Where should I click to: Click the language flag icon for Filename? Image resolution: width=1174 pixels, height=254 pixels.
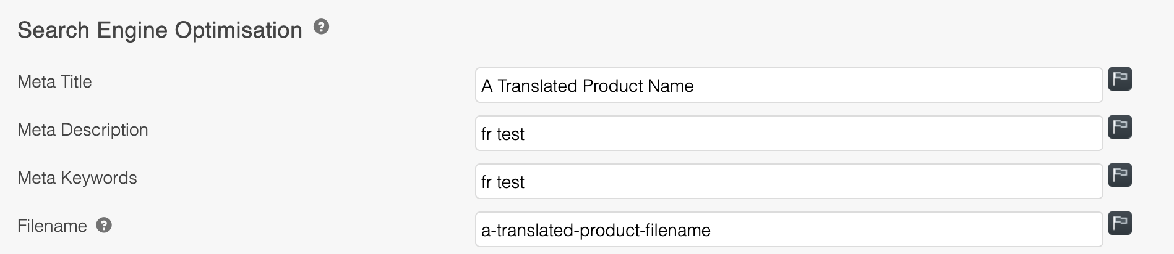click(x=1120, y=223)
